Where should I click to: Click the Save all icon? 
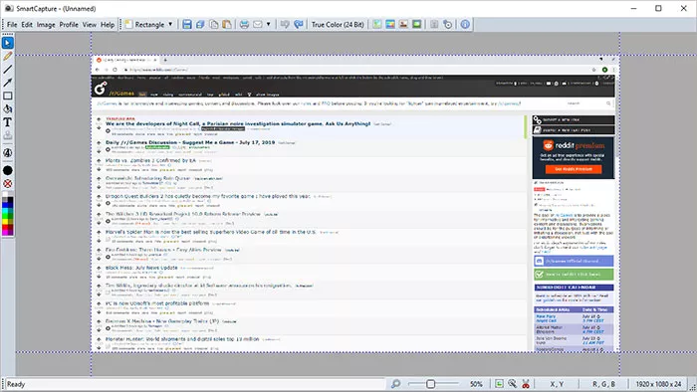coord(200,25)
